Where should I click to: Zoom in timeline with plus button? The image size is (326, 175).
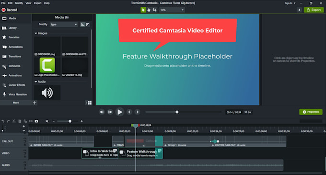[x=81, y=121]
